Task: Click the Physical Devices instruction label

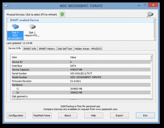Action: pyautogui.click(x=32, y=14)
